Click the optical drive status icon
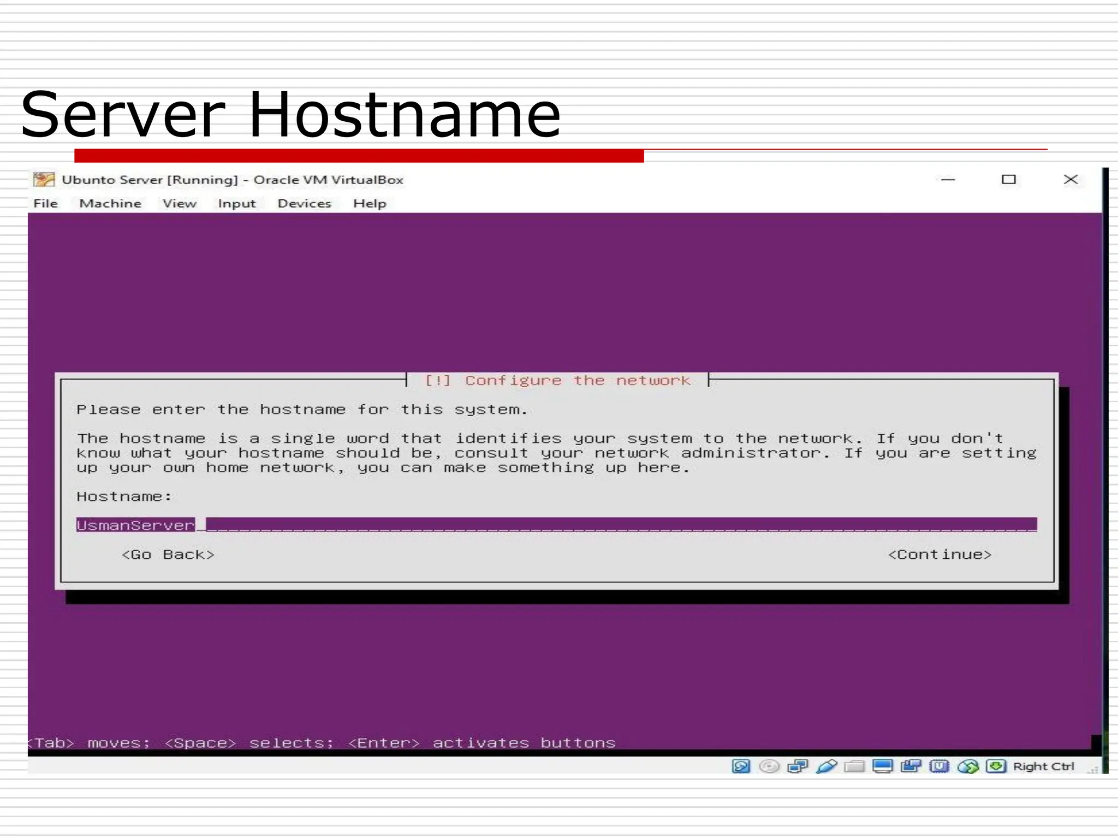 [x=769, y=766]
